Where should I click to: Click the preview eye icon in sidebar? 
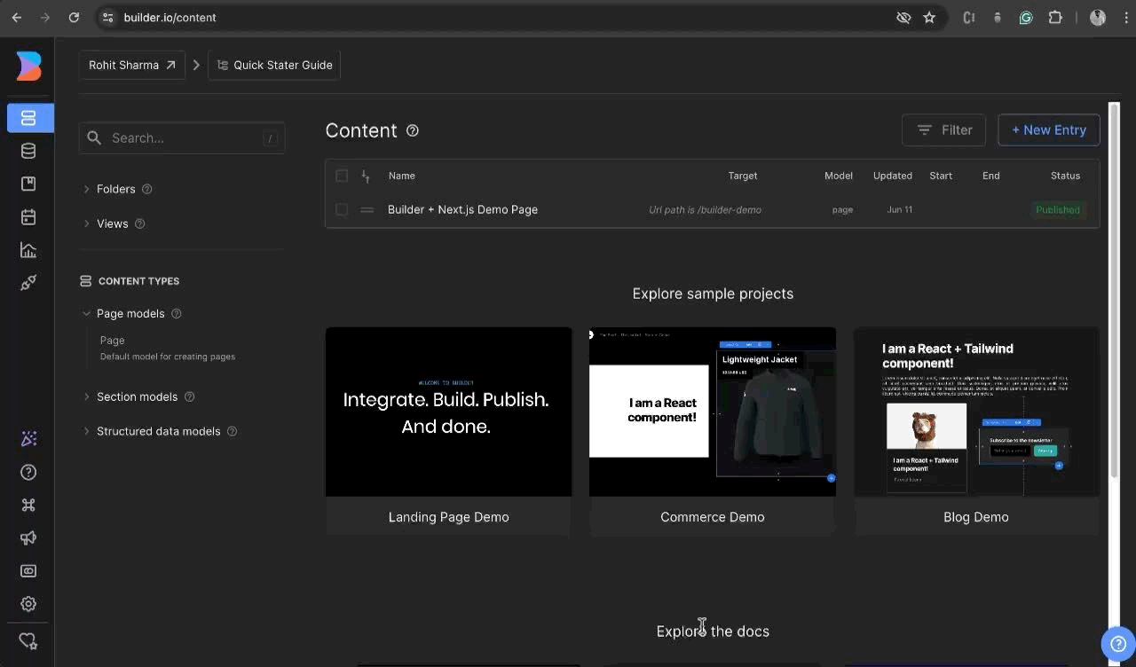point(28,571)
